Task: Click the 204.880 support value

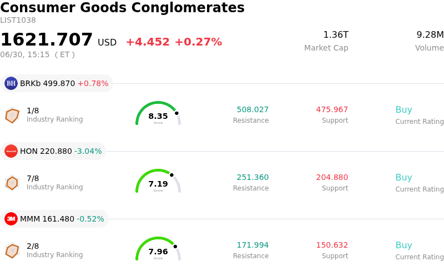Action: click(x=332, y=177)
